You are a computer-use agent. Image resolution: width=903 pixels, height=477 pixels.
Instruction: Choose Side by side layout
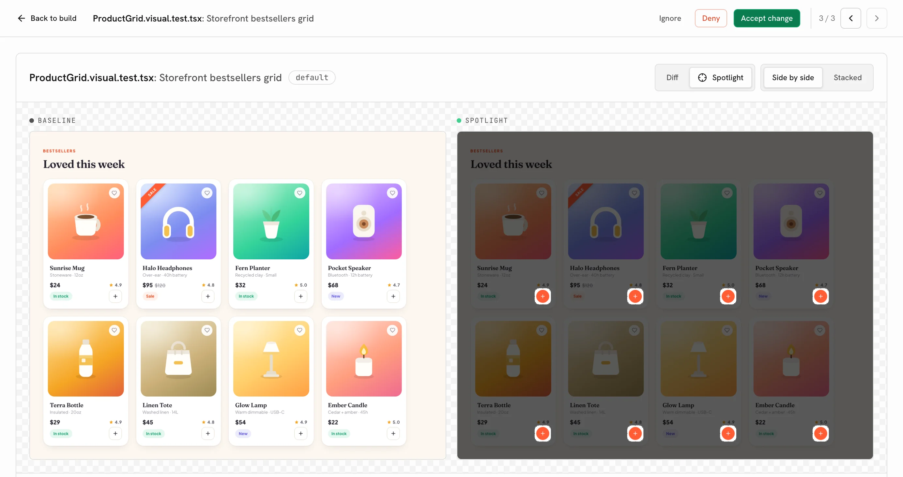(x=793, y=78)
